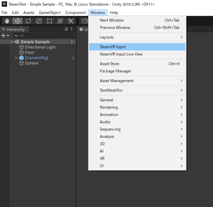The image size is (213, 207).
Task: Open the Edit menu
Action: tap(15, 13)
